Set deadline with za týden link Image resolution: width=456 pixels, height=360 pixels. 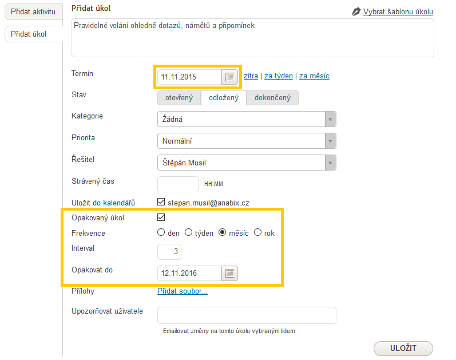pos(278,76)
